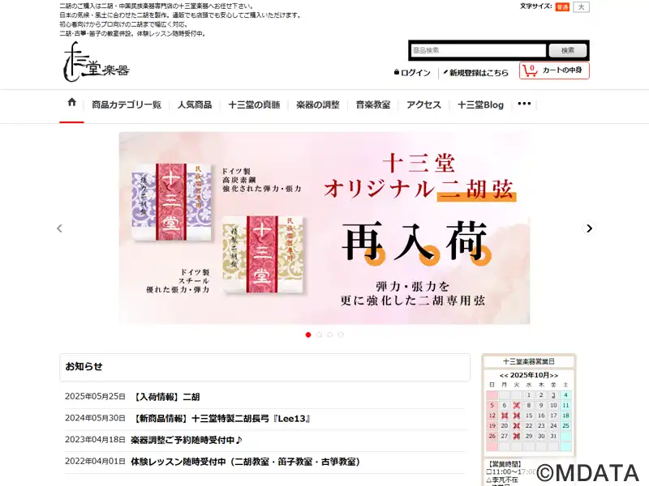Set font size to 大
Viewport: 649px width, 486px height.
coord(581,7)
